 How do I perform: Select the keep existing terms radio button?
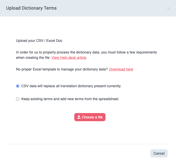point(18,99)
